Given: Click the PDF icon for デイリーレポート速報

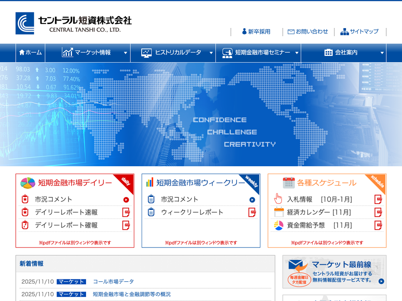Looking at the screenshot, I should 126,212.
